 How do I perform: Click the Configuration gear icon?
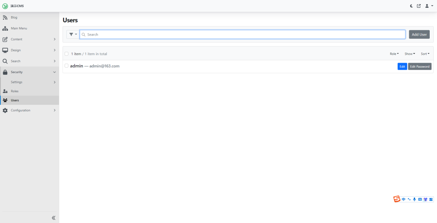pos(5,110)
